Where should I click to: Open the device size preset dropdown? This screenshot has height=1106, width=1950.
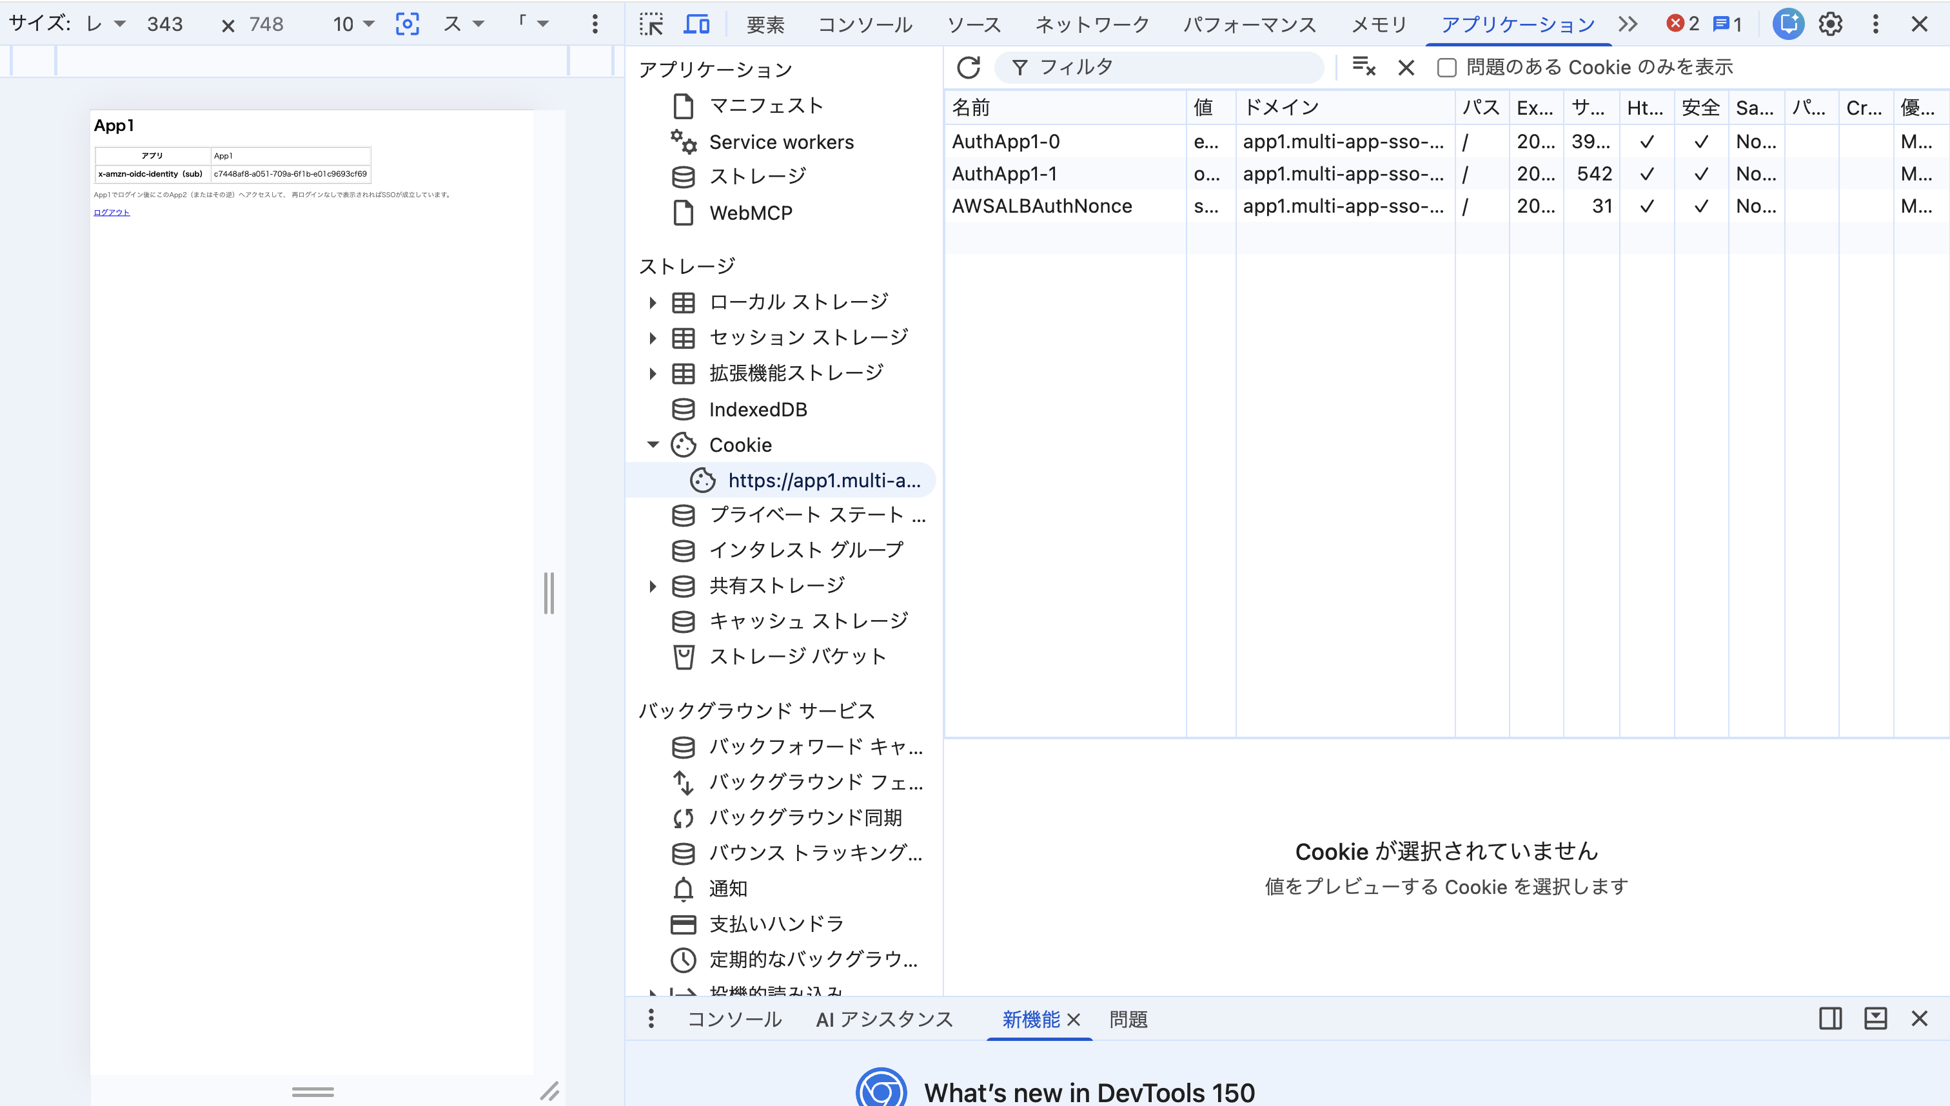click(x=106, y=24)
